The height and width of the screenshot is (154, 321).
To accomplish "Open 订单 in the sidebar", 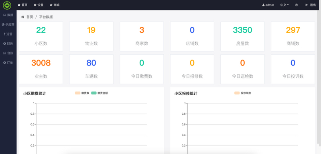I will pos(8,63).
